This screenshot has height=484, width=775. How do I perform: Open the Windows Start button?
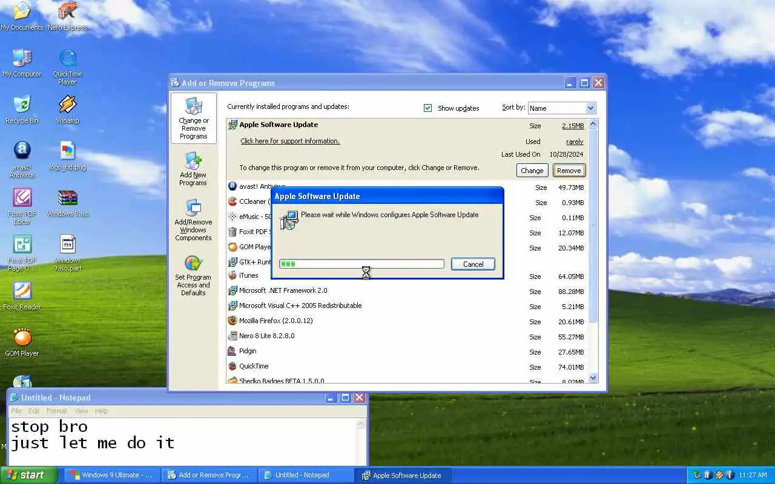click(x=29, y=475)
